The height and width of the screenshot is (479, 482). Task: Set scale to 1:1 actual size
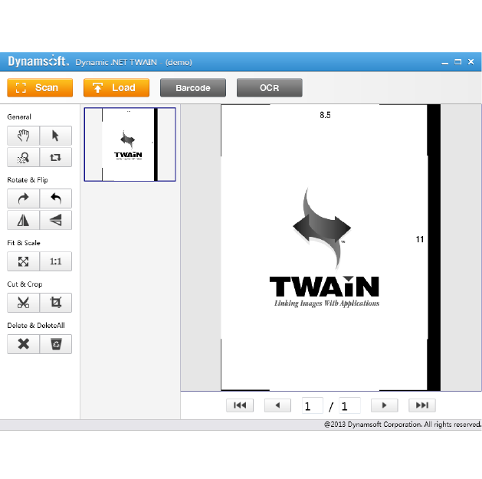(56, 261)
